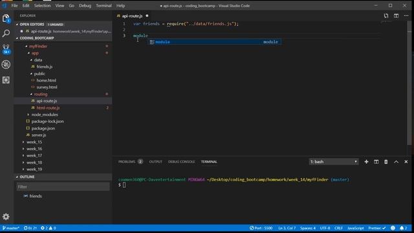
Task: Accept the module autocomplete suggestion
Action: (214, 41)
